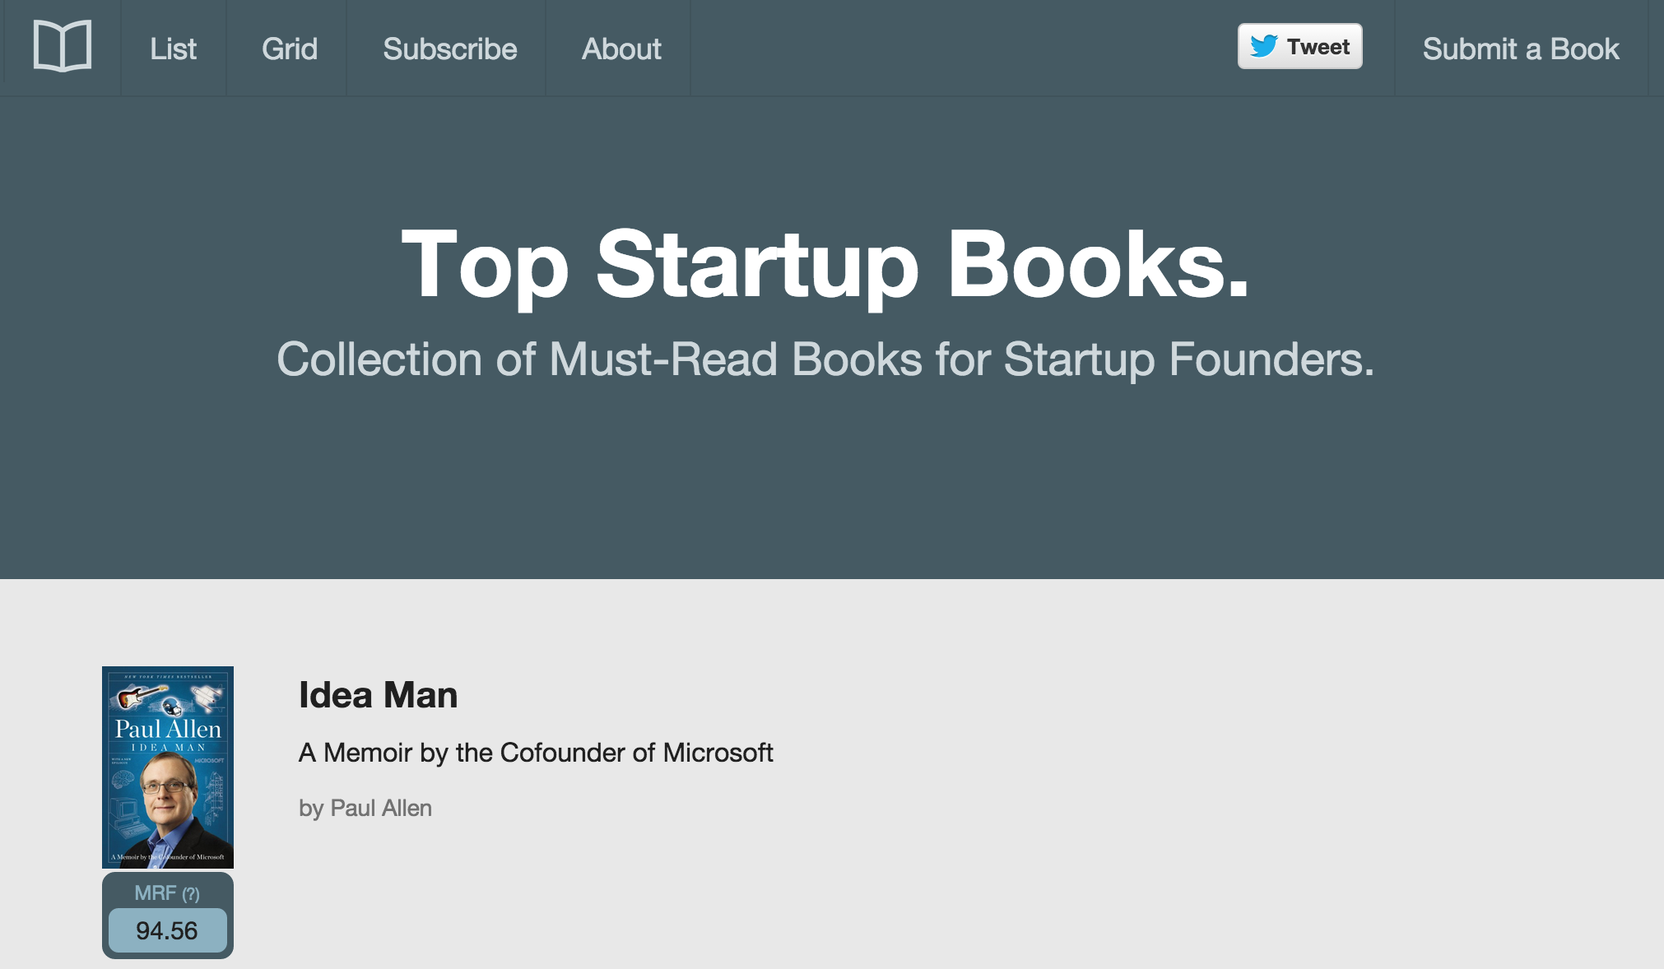Select the Tweet button text label
Screen dimensions: 1664x969
1318,47
